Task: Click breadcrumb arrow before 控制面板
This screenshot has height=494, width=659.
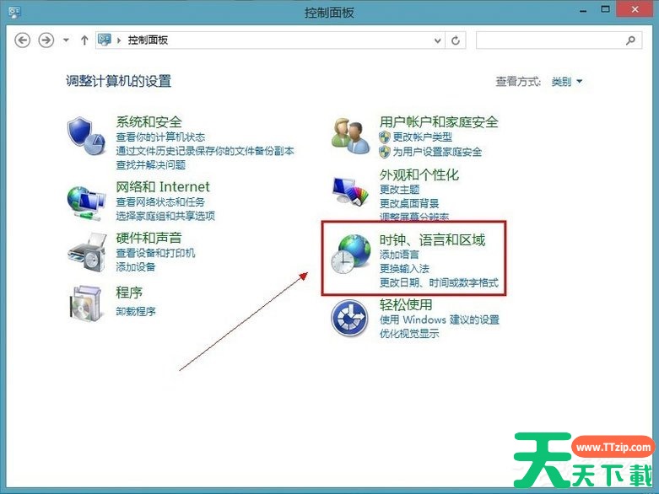Action: (119, 40)
